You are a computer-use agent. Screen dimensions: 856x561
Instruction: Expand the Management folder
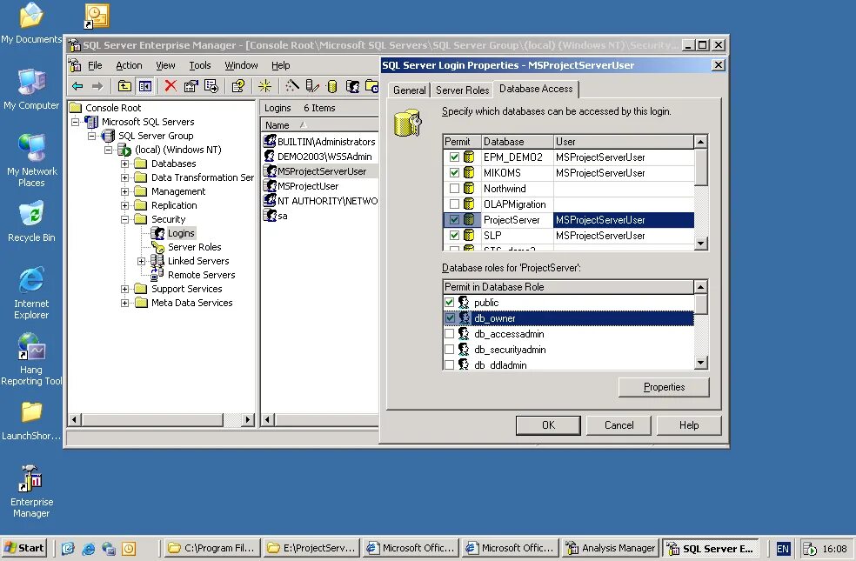pos(124,191)
